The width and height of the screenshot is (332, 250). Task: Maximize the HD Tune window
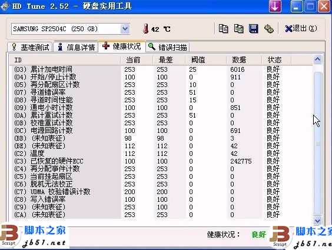[310, 6]
